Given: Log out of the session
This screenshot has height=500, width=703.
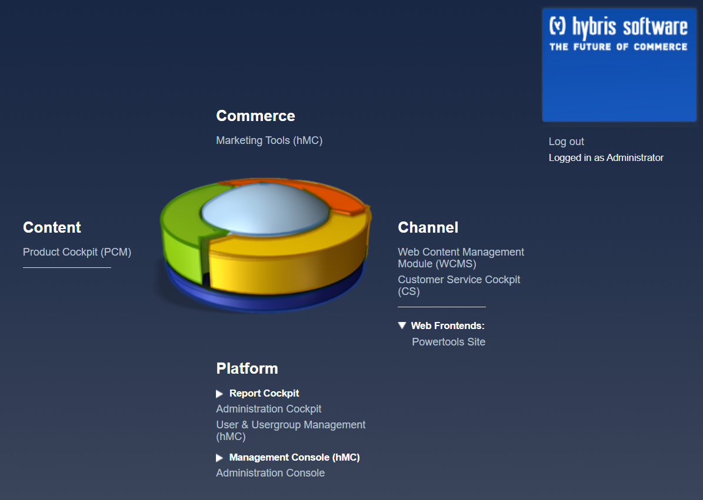Looking at the screenshot, I should coord(567,142).
